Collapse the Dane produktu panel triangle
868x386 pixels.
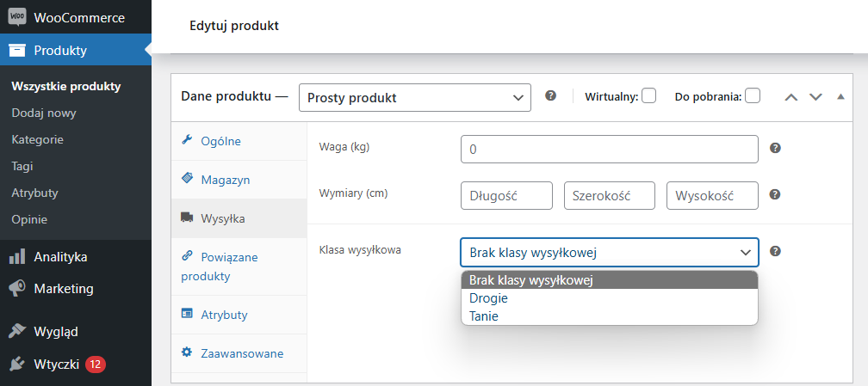point(840,97)
